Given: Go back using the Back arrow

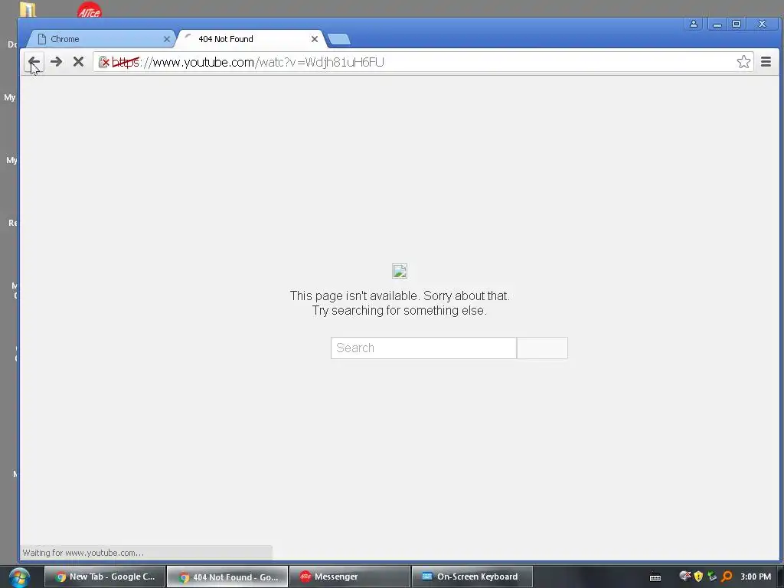Looking at the screenshot, I should tap(34, 62).
